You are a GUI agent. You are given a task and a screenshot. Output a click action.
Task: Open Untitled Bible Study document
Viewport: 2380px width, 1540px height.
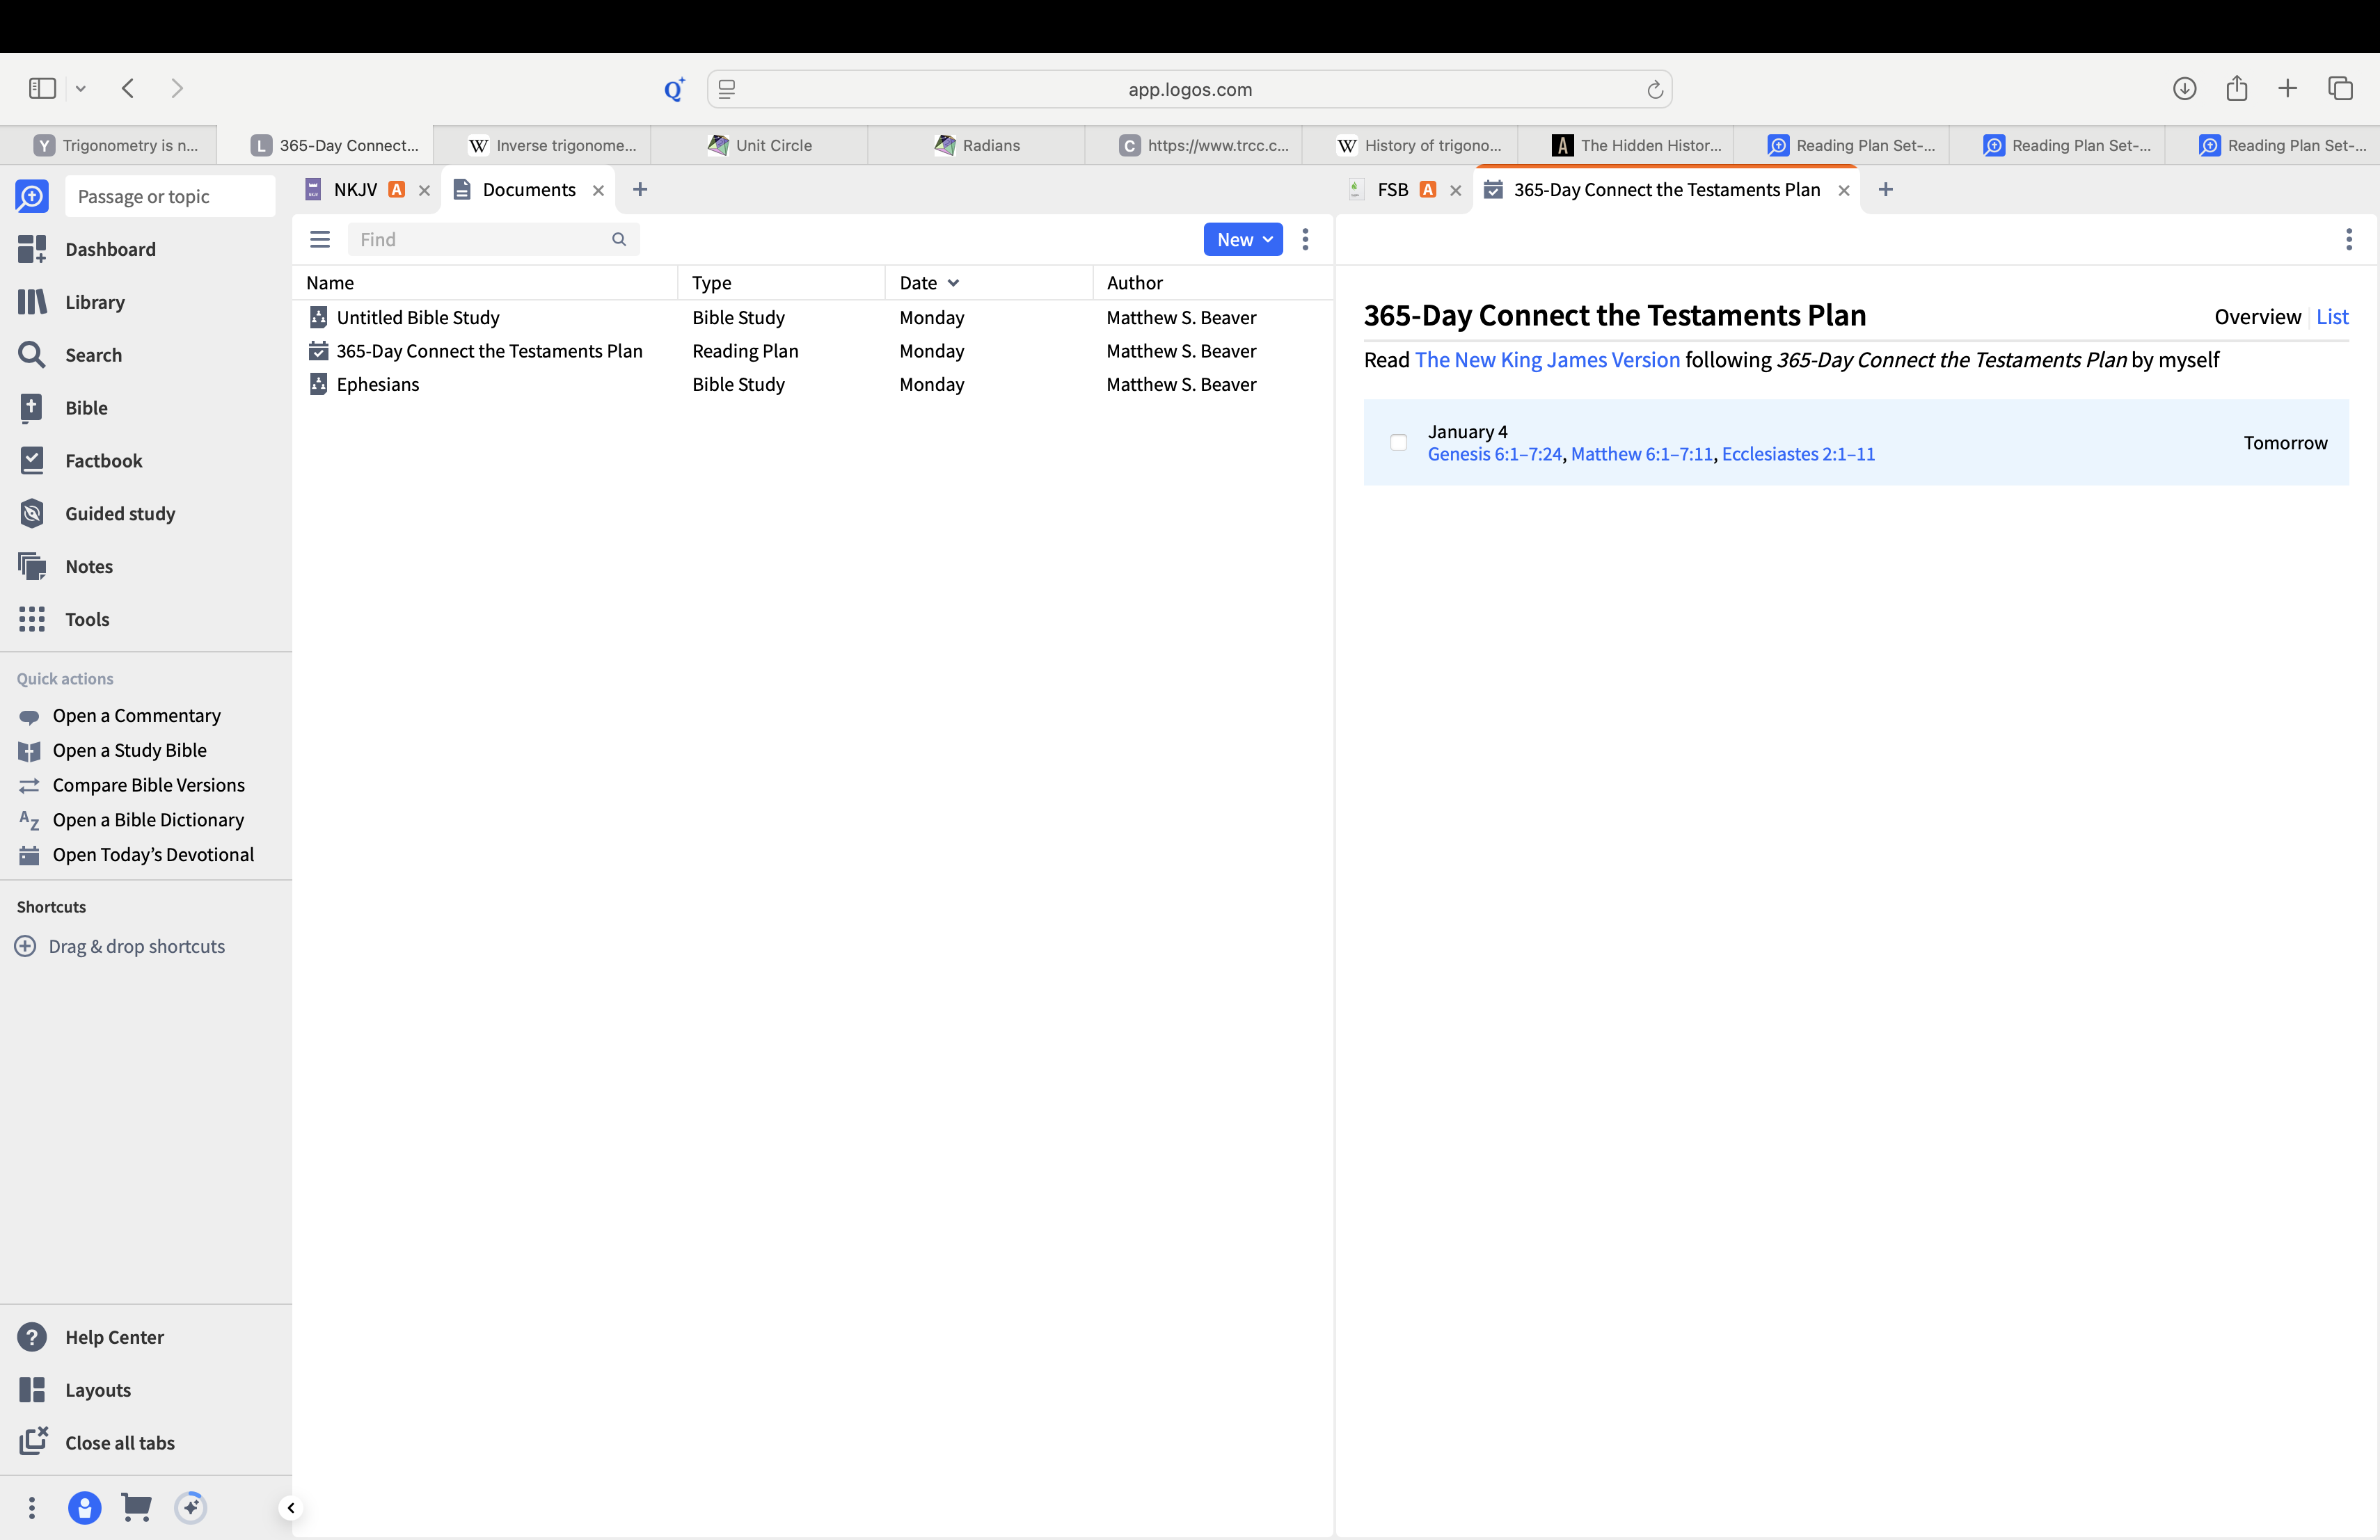tap(417, 316)
